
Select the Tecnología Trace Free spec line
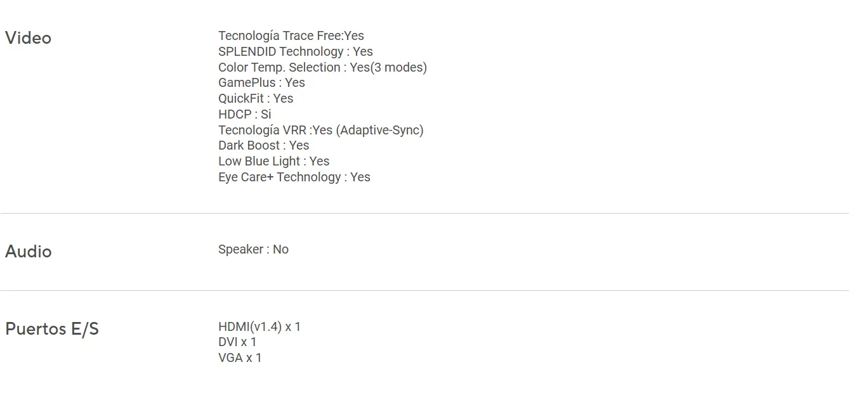[291, 36]
